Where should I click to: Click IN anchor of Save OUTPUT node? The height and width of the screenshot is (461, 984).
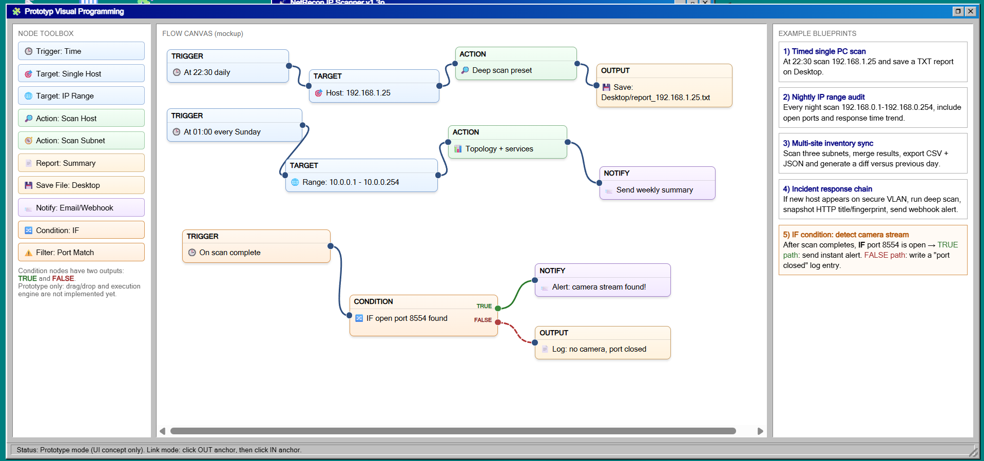pos(596,86)
